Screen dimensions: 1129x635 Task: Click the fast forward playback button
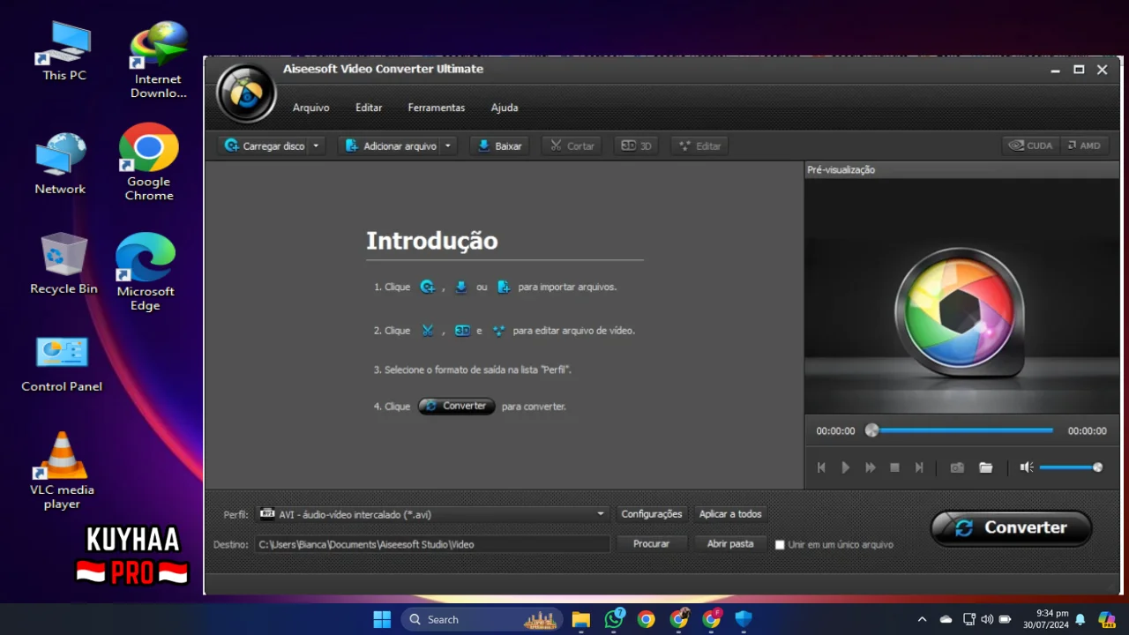871,467
